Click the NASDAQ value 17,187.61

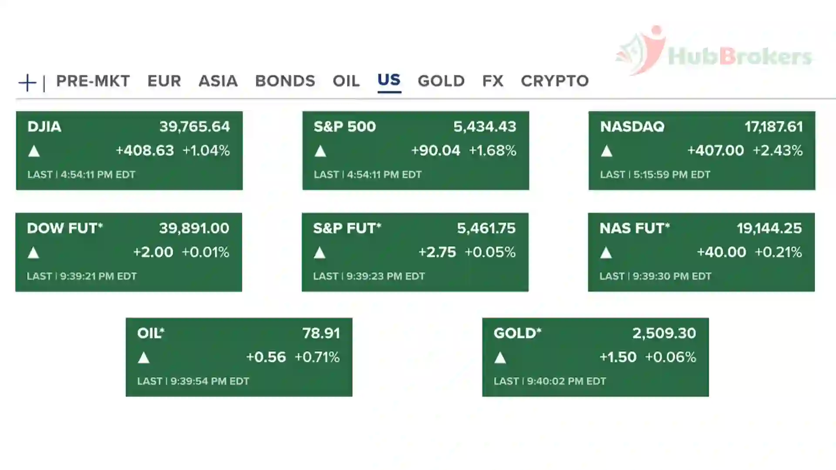tap(773, 127)
